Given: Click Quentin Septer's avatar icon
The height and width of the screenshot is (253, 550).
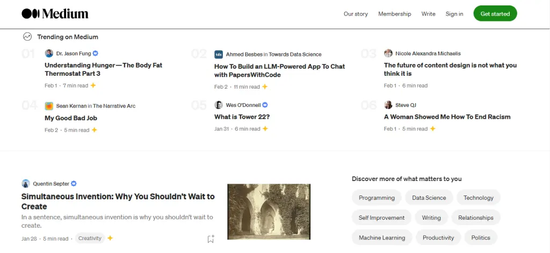Looking at the screenshot, I should pos(26,184).
